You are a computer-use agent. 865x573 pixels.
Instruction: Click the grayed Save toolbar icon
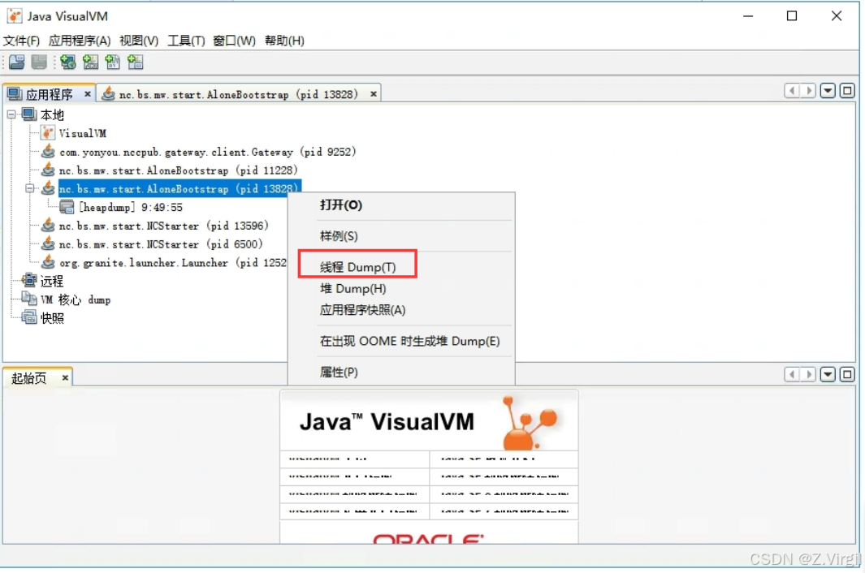tap(39, 62)
